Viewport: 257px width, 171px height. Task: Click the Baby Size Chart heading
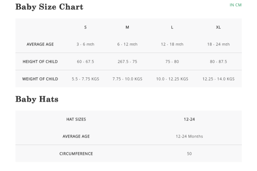pos(49,7)
